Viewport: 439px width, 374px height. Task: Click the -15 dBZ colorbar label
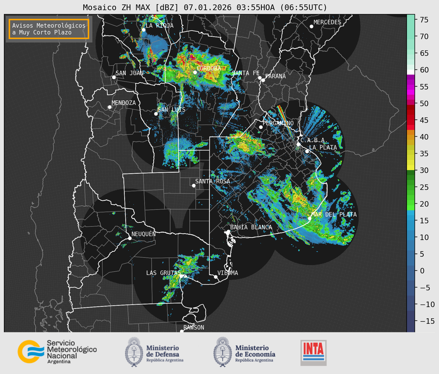[427, 321]
